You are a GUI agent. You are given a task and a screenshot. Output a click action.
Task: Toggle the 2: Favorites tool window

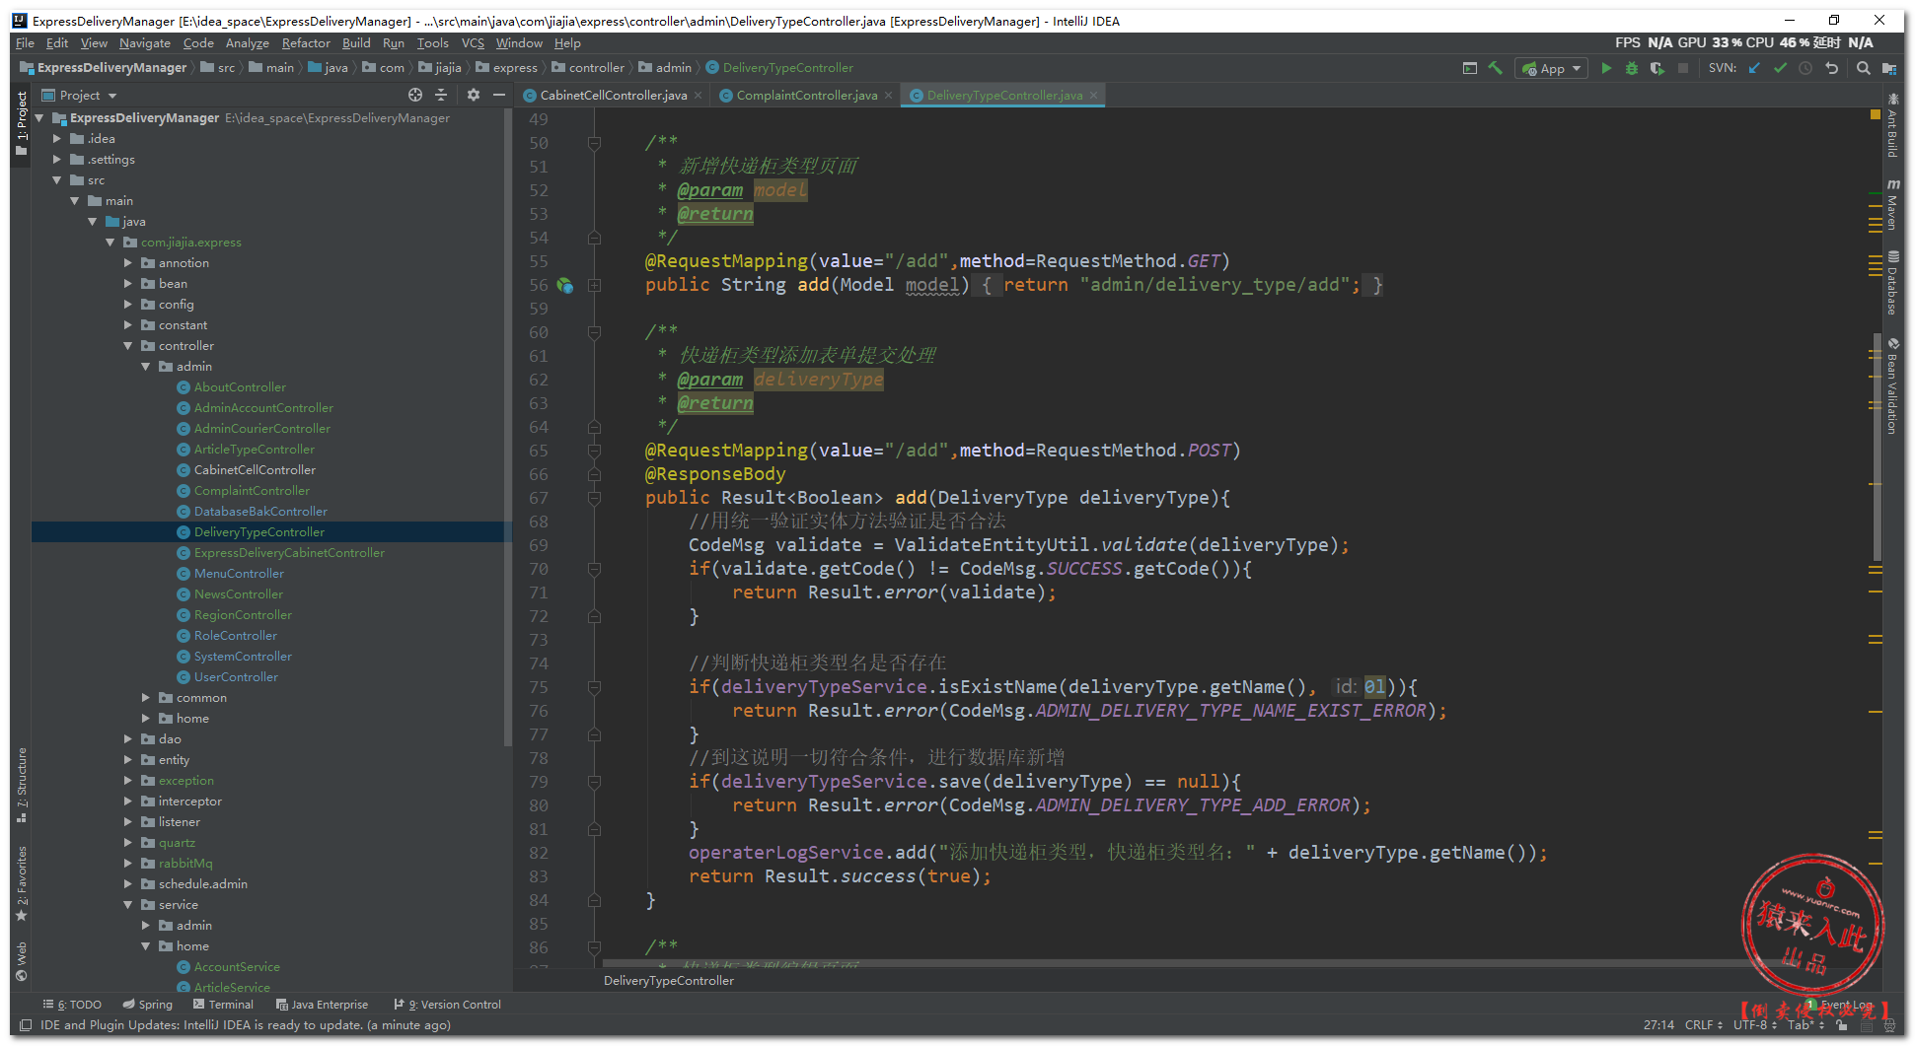(22, 883)
